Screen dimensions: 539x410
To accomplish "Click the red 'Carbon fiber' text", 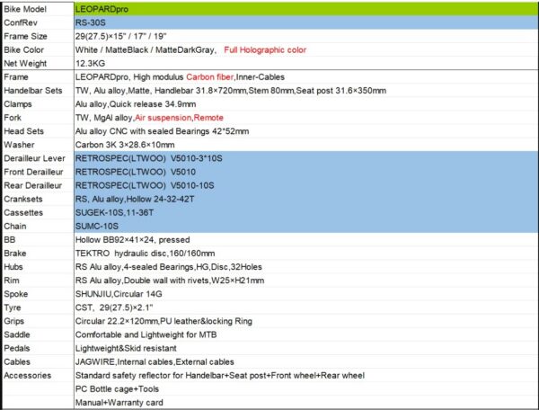I will [x=209, y=77].
